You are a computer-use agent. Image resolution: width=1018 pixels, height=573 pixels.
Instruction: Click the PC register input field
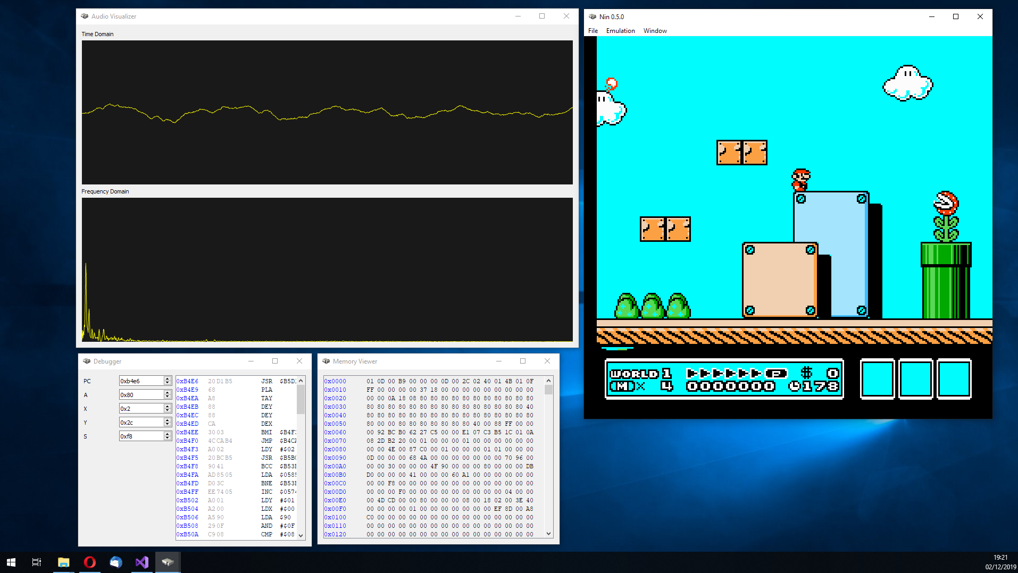141,381
